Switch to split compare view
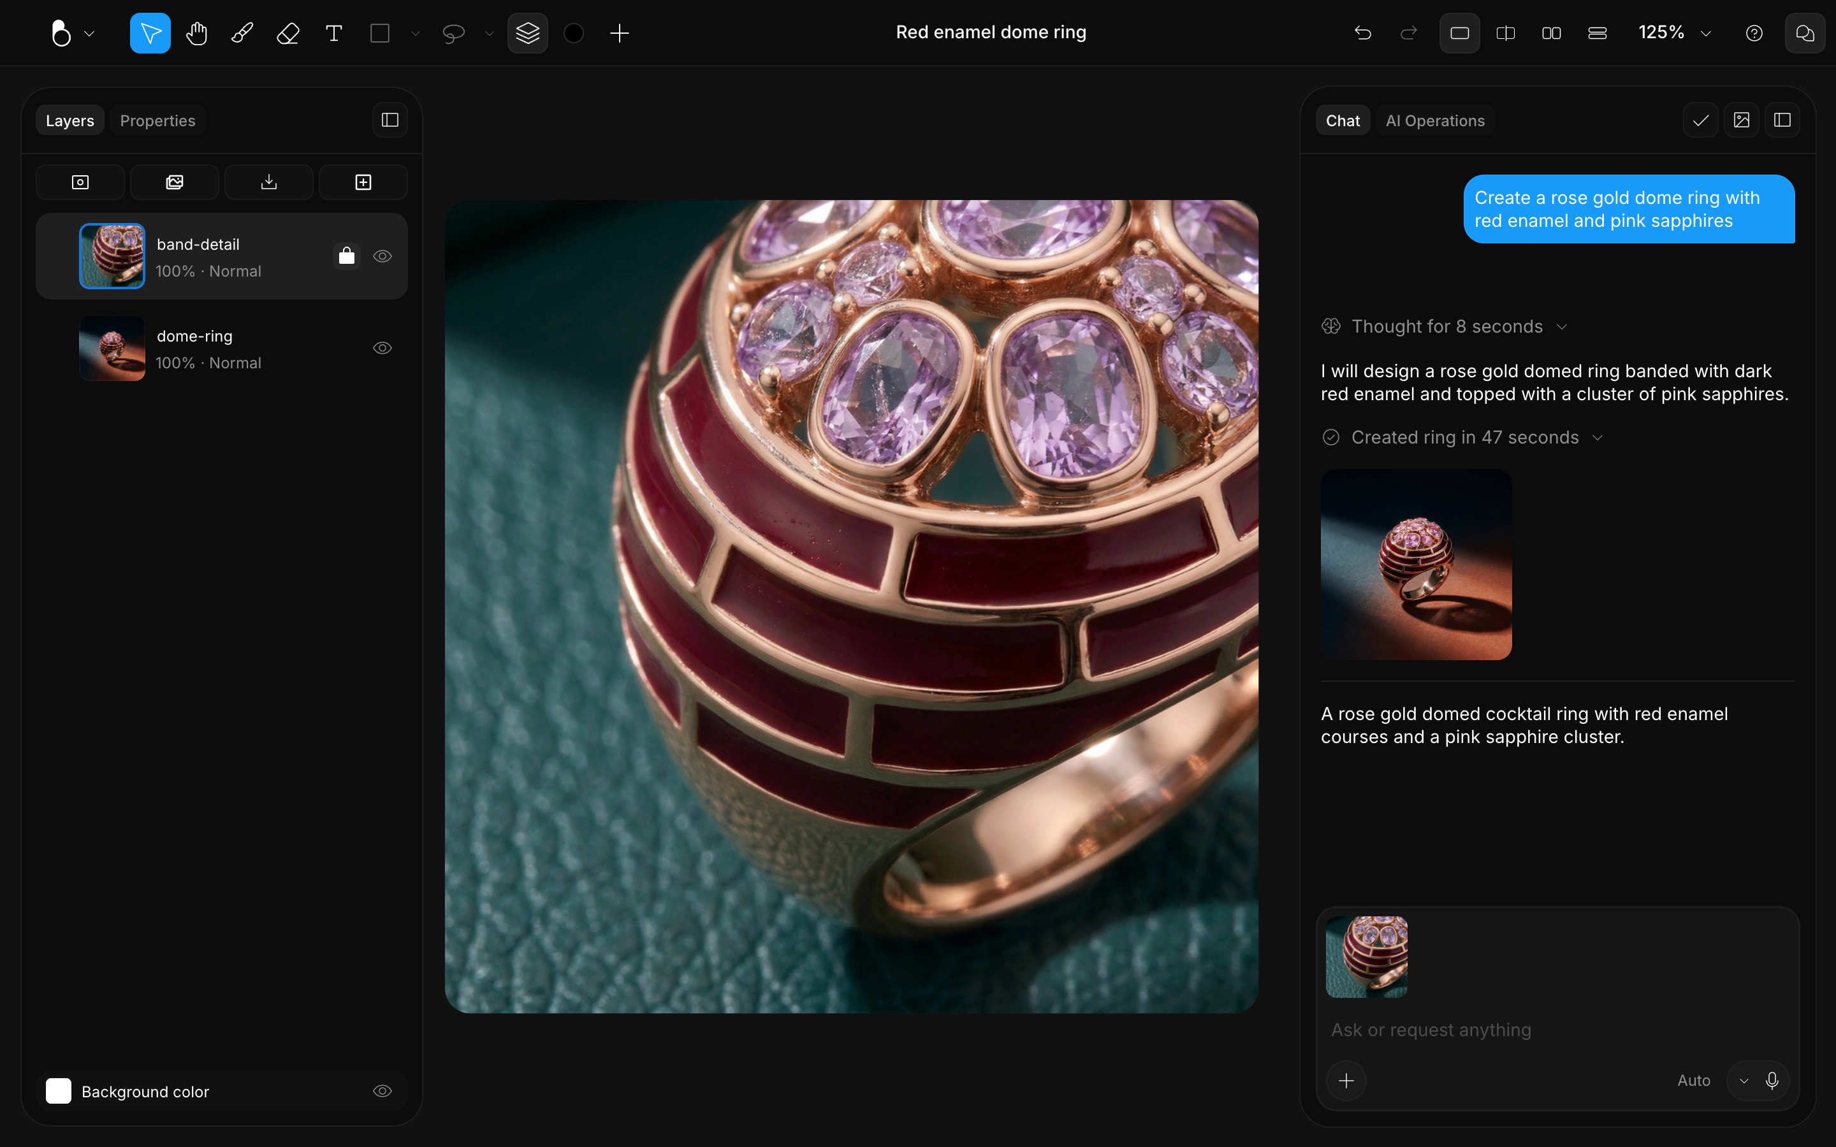Viewport: 1836px width, 1147px height. (1505, 32)
